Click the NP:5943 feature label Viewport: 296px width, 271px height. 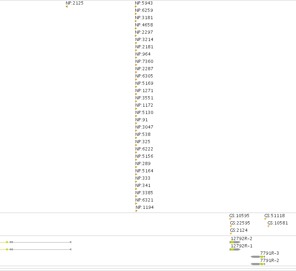coord(144,3)
